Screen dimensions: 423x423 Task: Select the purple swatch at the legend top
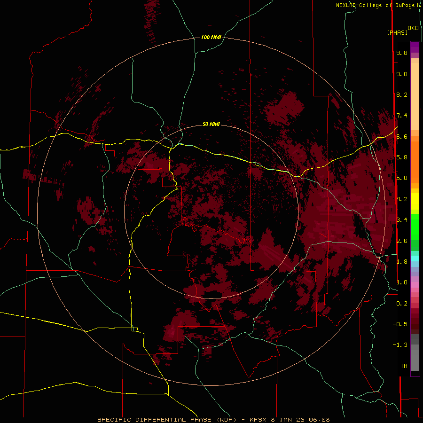tap(415, 47)
